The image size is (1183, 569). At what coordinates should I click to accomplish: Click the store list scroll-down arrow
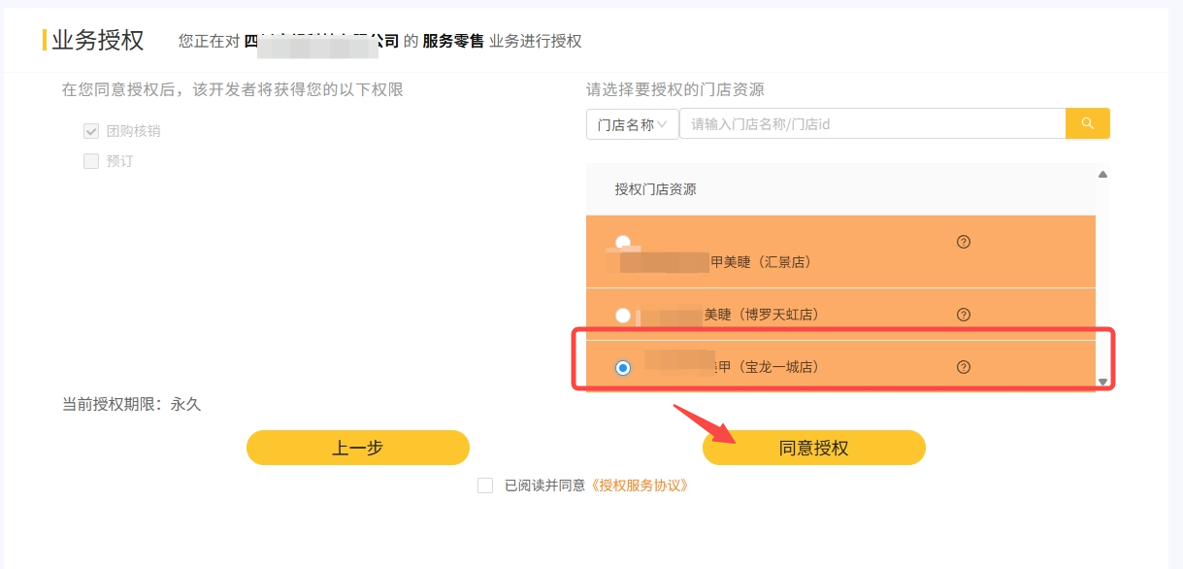click(x=1102, y=382)
